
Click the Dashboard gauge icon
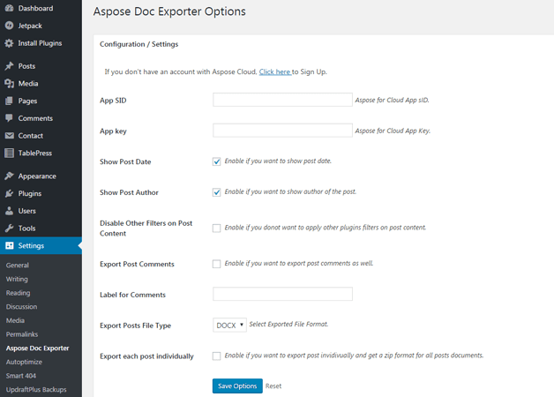9,8
